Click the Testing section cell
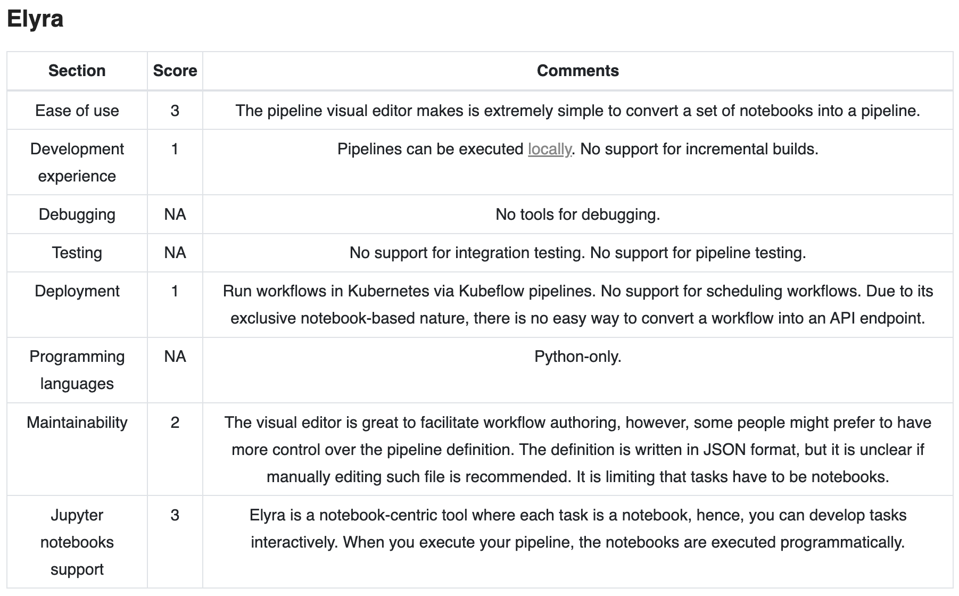Image resolution: width=959 pixels, height=596 pixels. tap(77, 253)
